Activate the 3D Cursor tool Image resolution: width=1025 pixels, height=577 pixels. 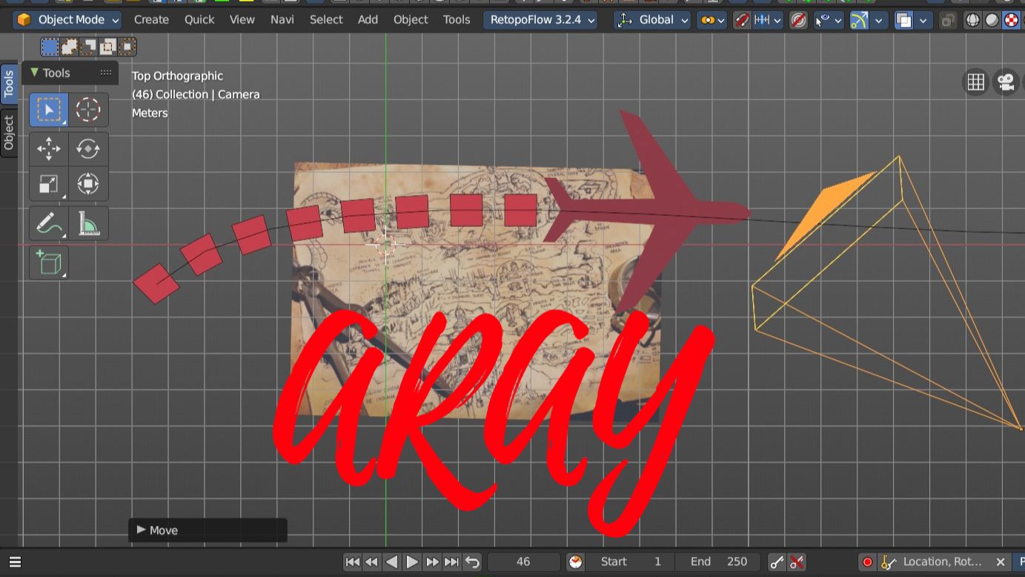point(88,111)
